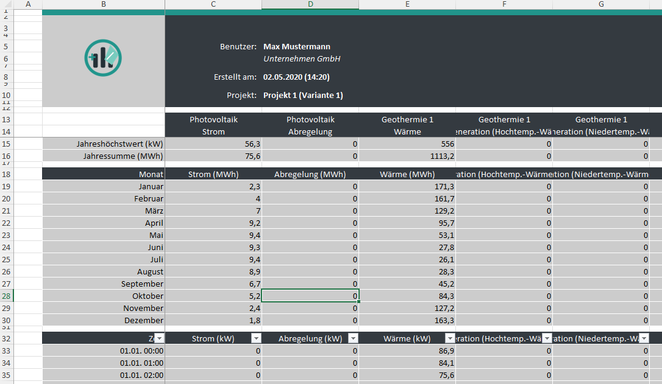Select the cell with value 75,6

pyautogui.click(x=213, y=156)
